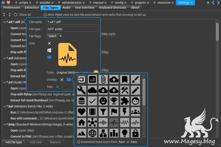
Task: Click the File type input field
Action: pos(72,29)
